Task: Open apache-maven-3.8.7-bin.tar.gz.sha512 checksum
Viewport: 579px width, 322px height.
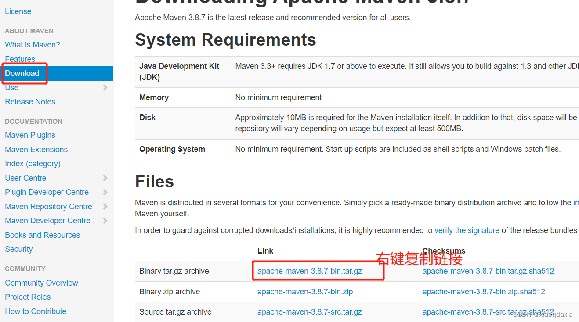Action: (x=488, y=271)
